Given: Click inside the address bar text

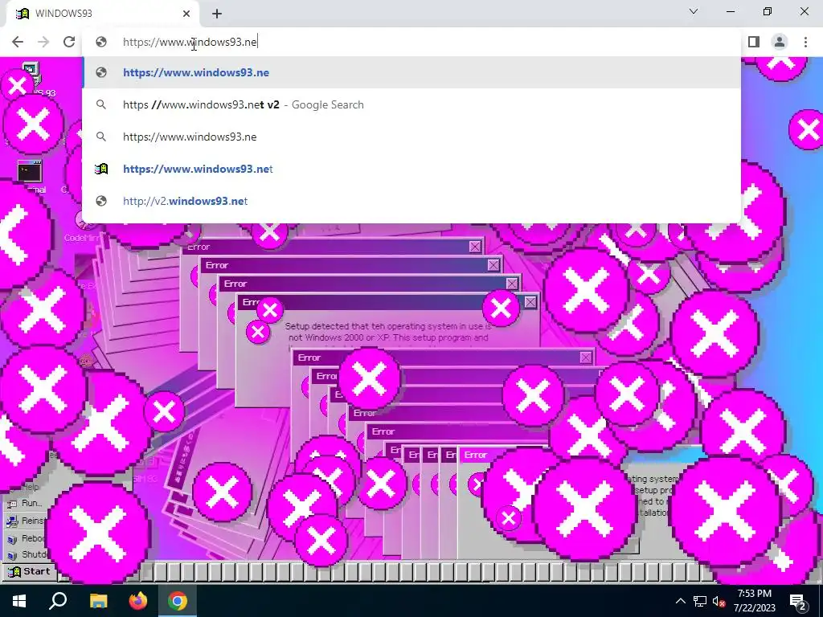Looking at the screenshot, I should pyautogui.click(x=190, y=42).
